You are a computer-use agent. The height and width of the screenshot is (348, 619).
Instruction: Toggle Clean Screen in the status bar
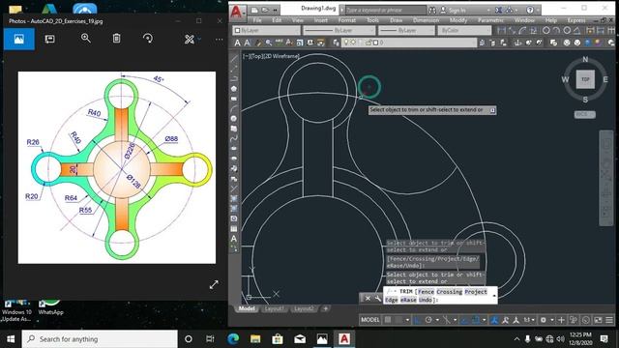coord(598,320)
